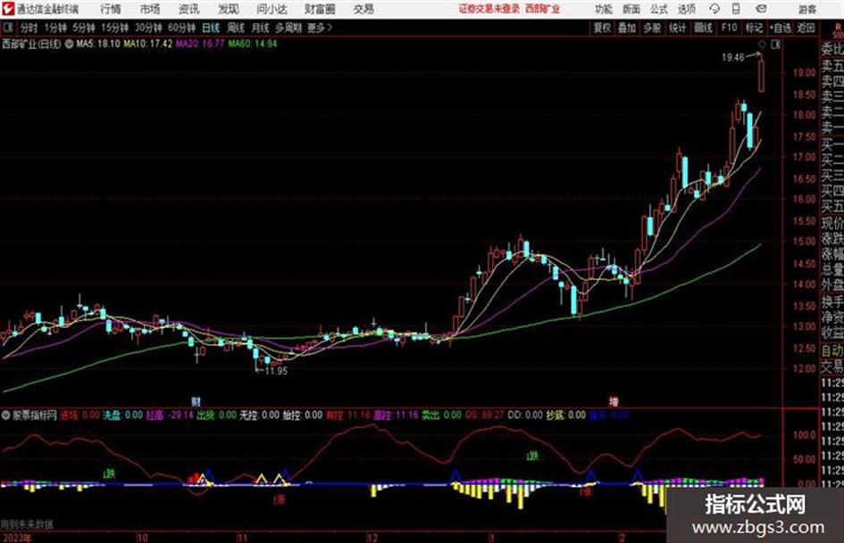Click the 统计 statistics button
Screen dimensions: 844x543
[678, 28]
